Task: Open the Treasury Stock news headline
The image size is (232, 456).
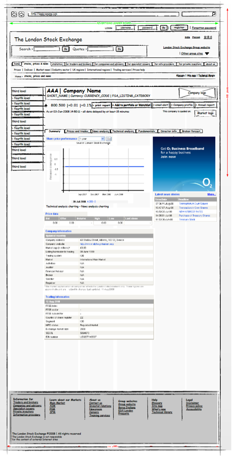Action: [187, 219]
